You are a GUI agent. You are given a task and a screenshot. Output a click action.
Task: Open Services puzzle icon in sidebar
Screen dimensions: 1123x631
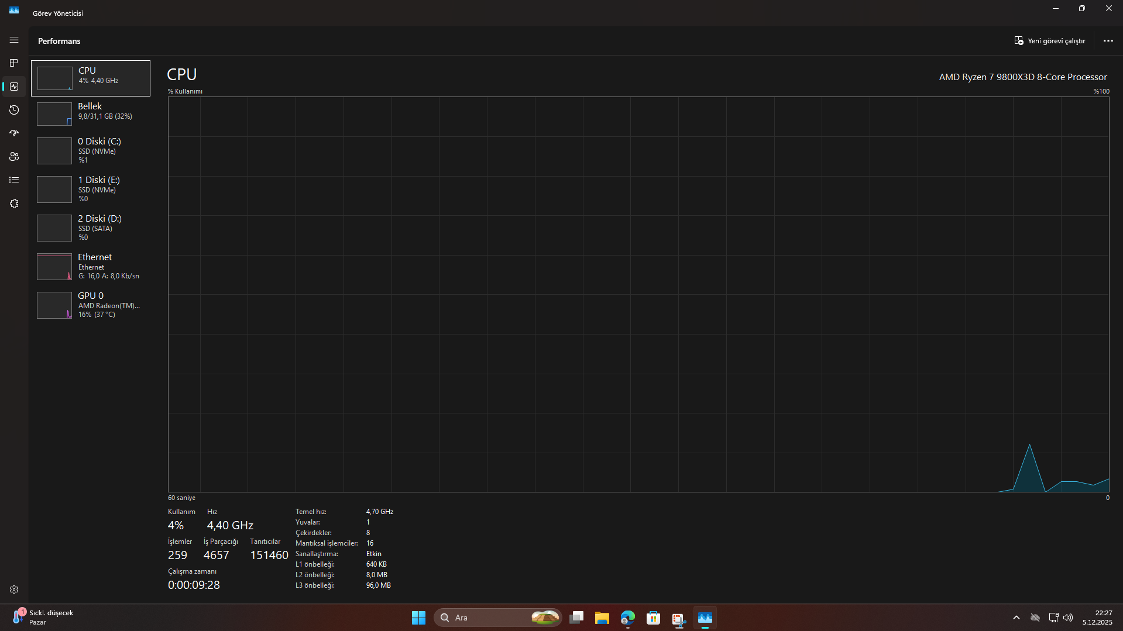point(14,204)
